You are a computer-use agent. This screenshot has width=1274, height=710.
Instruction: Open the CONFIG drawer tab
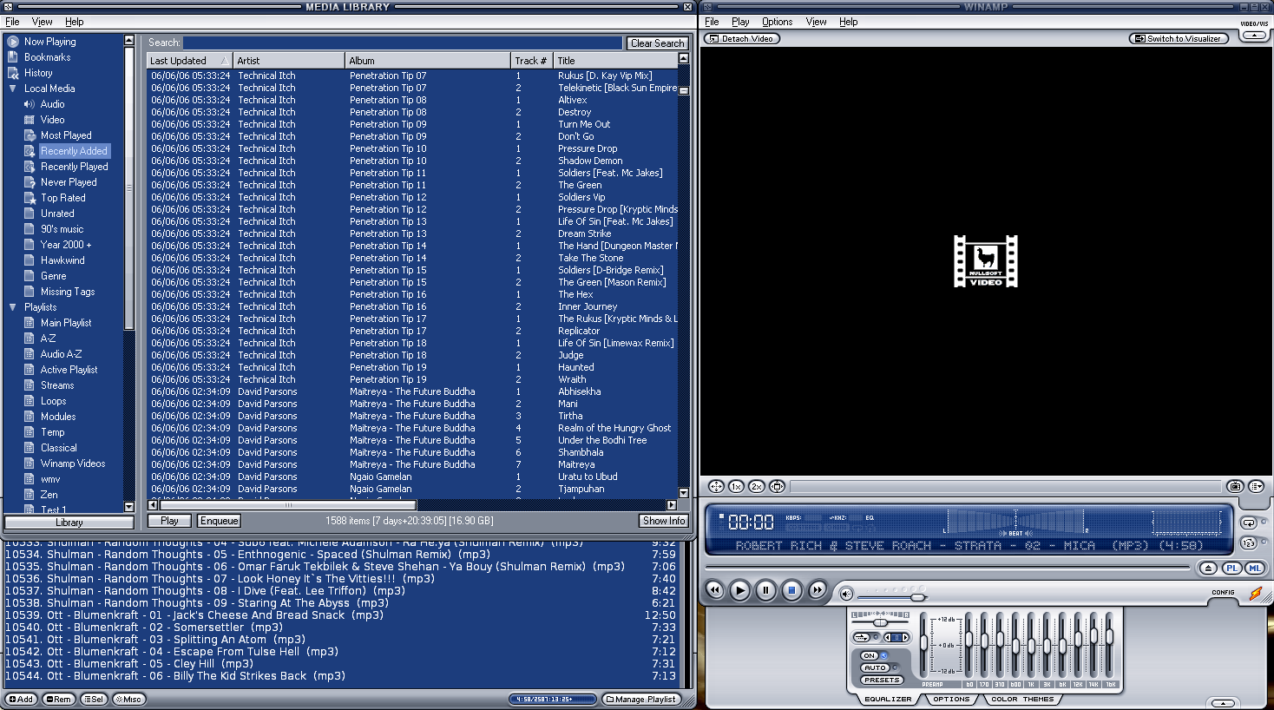pos(1223,593)
